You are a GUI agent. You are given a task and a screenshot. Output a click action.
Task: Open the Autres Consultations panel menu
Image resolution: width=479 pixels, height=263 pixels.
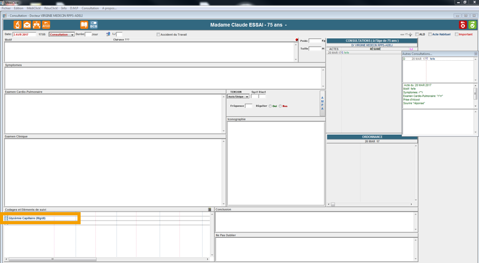(475, 54)
